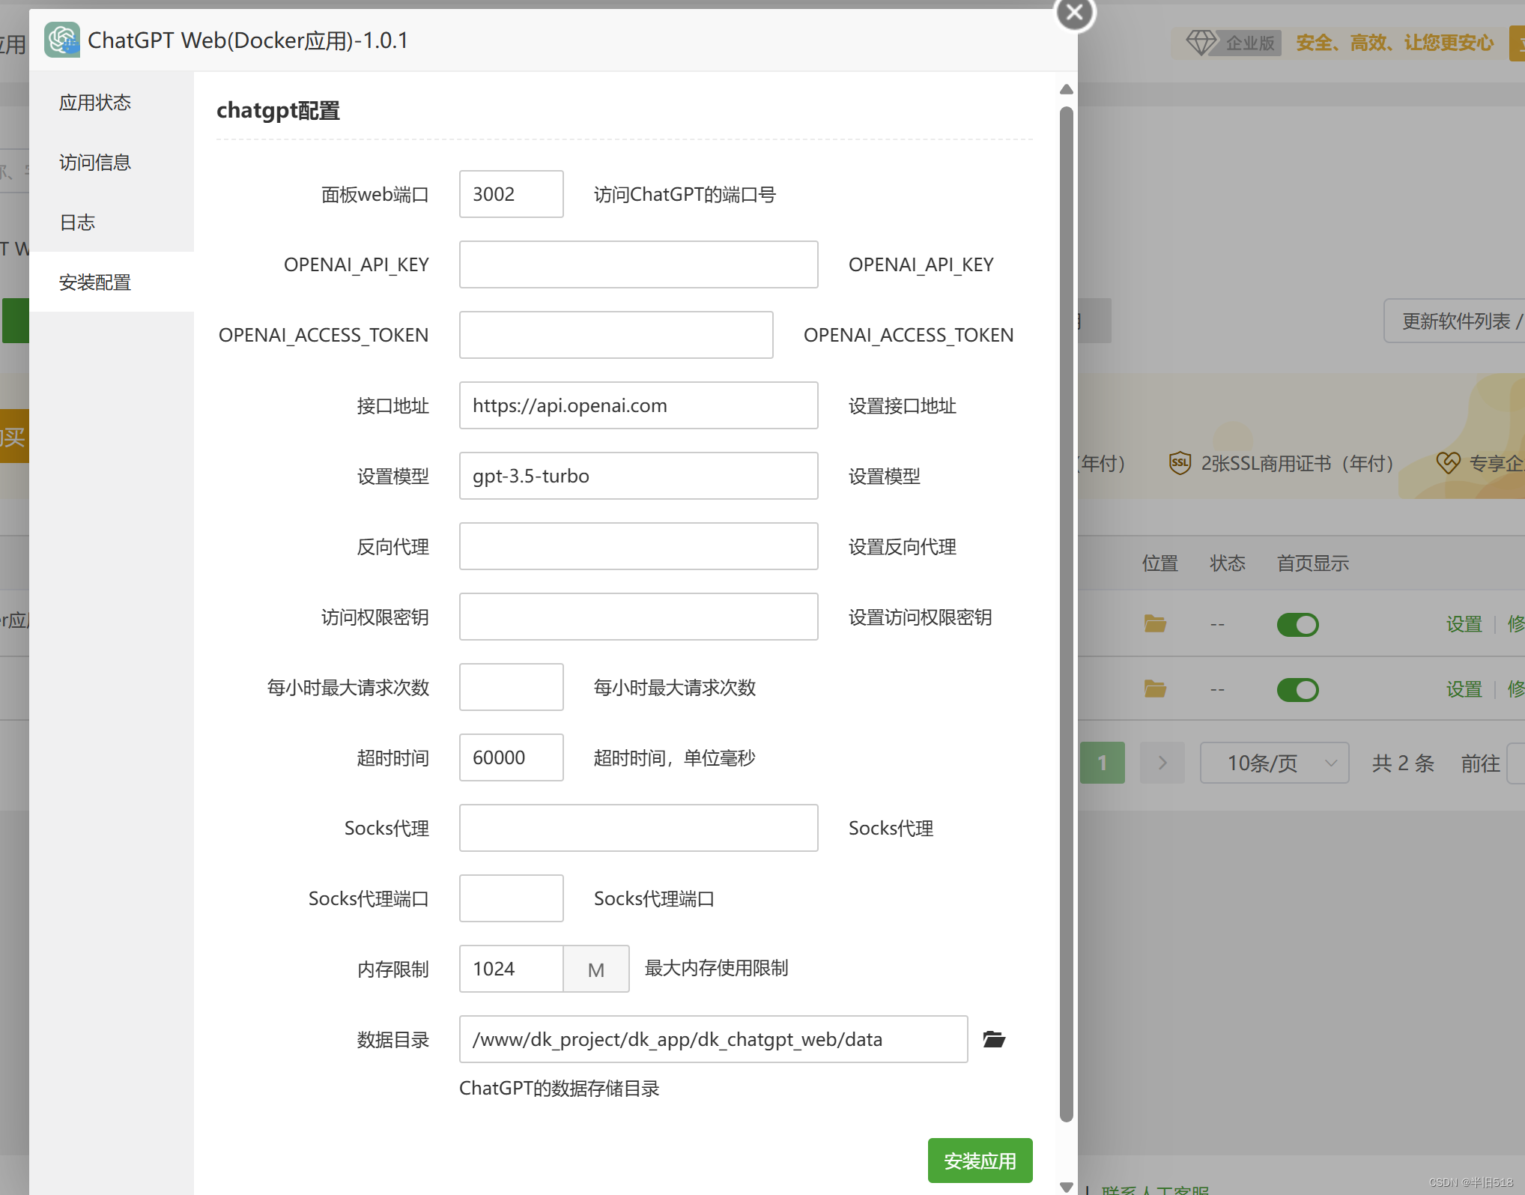This screenshot has width=1525, height=1195.
Task: Click the OPENAI_API_KEY input field
Action: click(x=638, y=264)
